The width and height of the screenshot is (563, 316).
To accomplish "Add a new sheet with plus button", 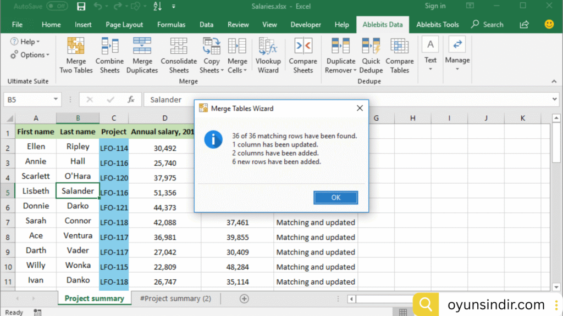I will click(x=244, y=298).
